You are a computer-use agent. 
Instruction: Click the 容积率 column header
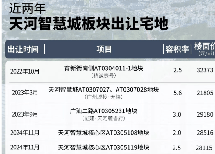[x=177, y=49]
